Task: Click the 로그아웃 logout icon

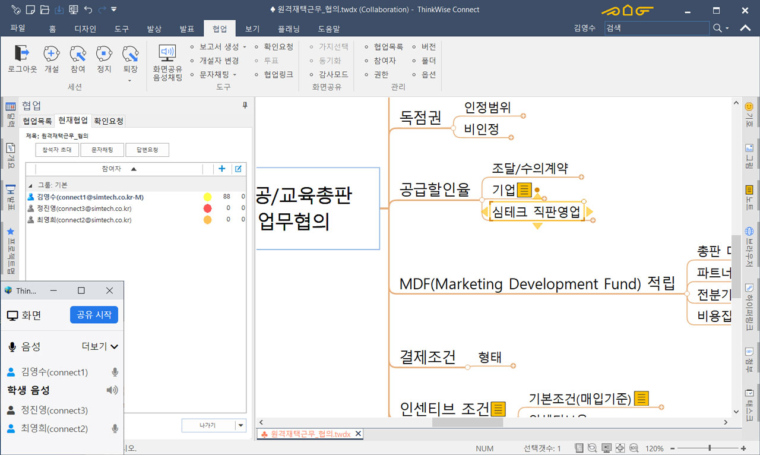Action: coord(22,54)
